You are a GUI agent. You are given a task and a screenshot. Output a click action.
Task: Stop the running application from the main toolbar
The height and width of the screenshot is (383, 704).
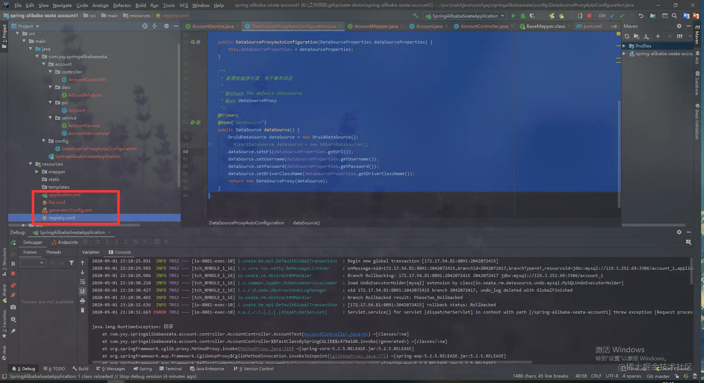589,16
